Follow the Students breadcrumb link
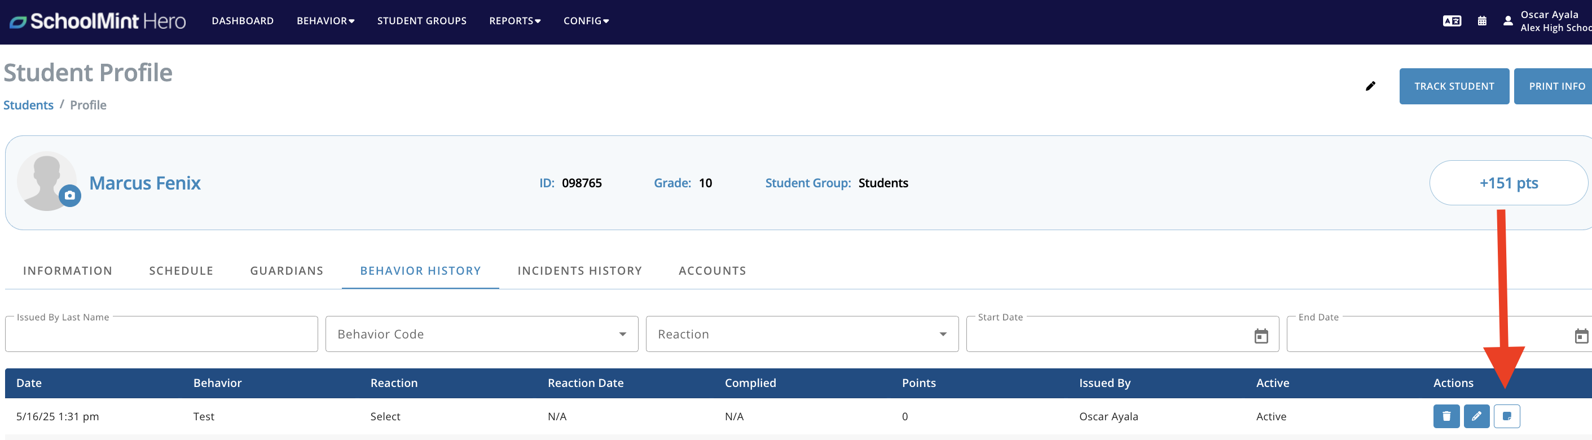Image resolution: width=1592 pixels, height=440 pixels. [x=28, y=105]
